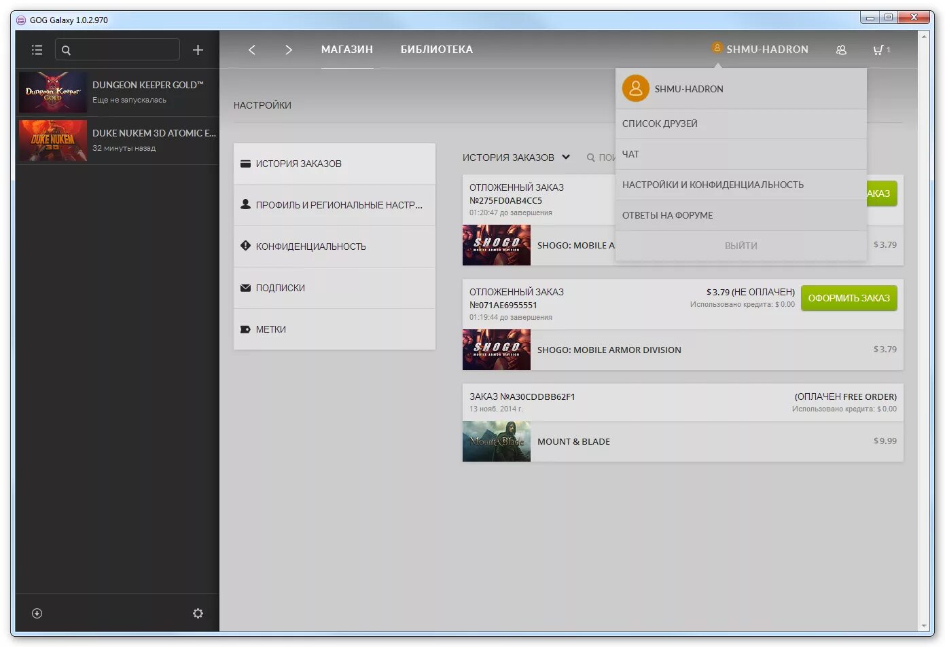
Task: Click the MOUNT & BLADE title link
Action: tap(574, 442)
